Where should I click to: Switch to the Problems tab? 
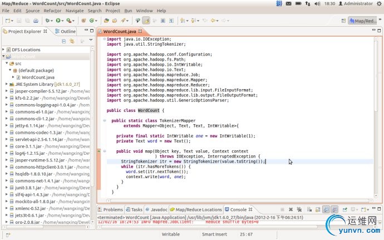pyautogui.click(x=110, y=209)
